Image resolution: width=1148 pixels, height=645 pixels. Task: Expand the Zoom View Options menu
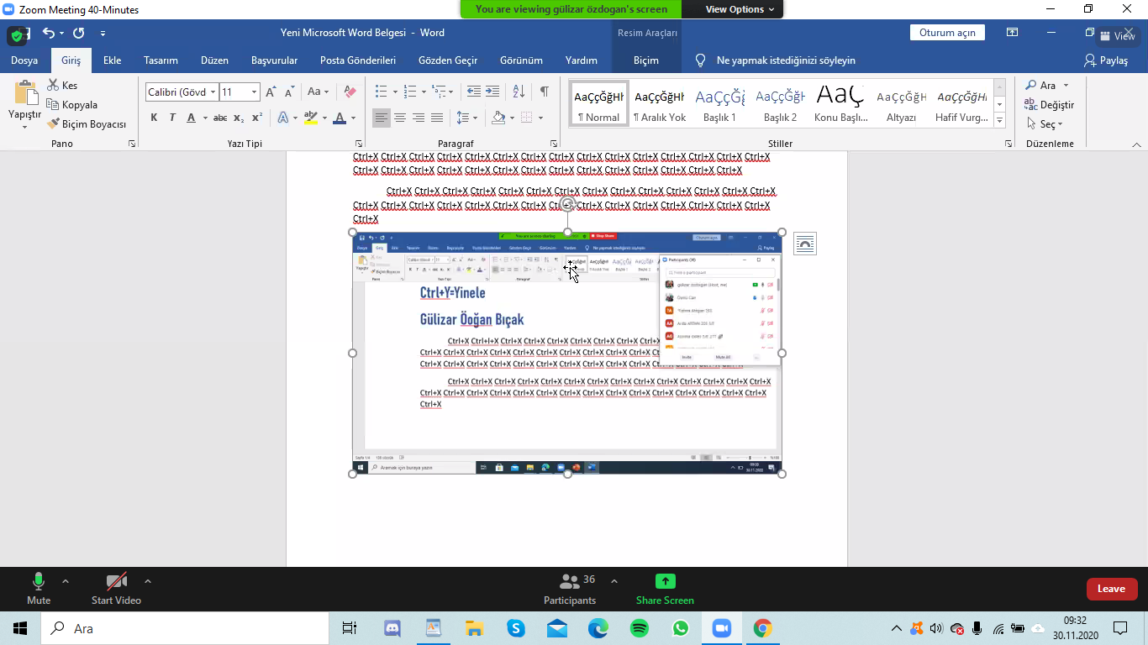click(740, 9)
